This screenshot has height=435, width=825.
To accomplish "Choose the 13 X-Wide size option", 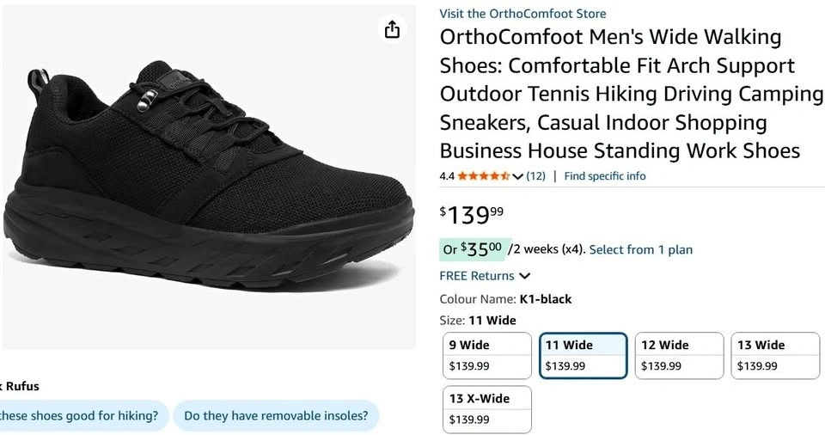I will point(486,408).
